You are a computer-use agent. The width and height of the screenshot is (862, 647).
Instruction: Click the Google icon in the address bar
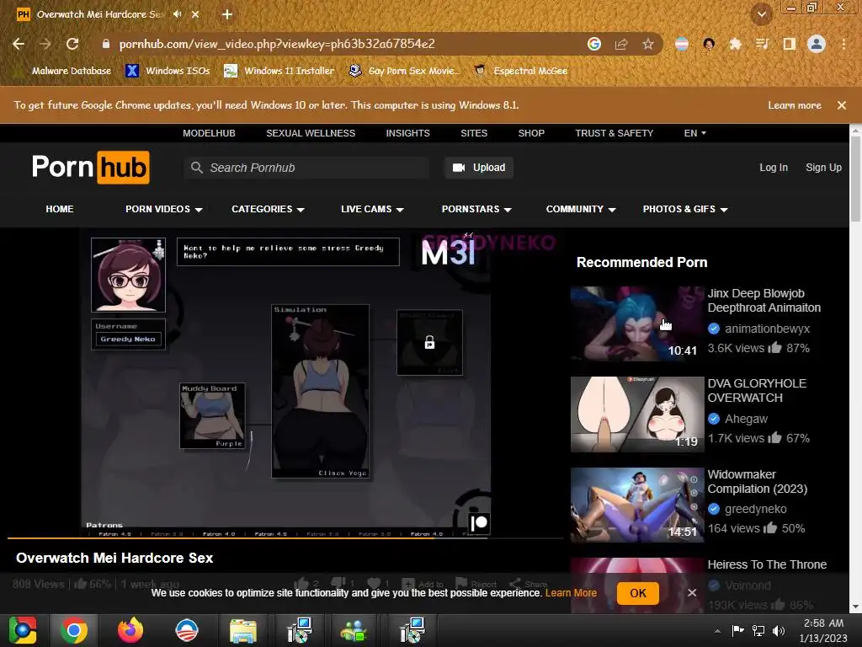pos(593,44)
